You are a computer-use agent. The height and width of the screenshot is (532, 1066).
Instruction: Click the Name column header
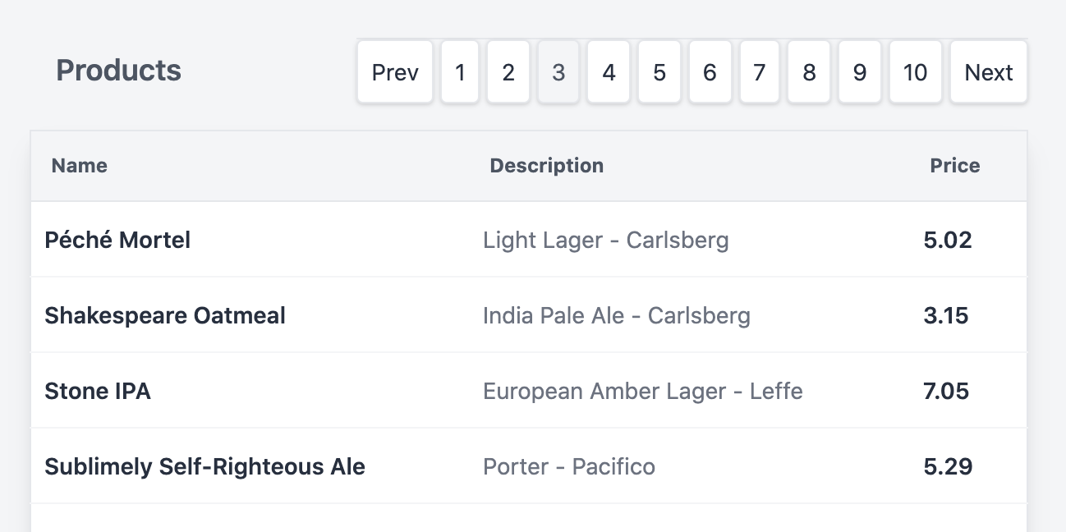click(80, 166)
